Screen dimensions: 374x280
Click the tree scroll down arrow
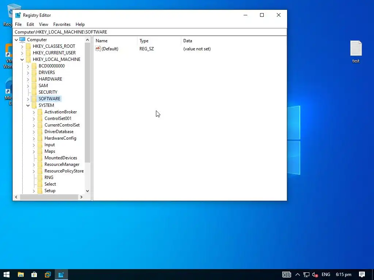[88, 191]
